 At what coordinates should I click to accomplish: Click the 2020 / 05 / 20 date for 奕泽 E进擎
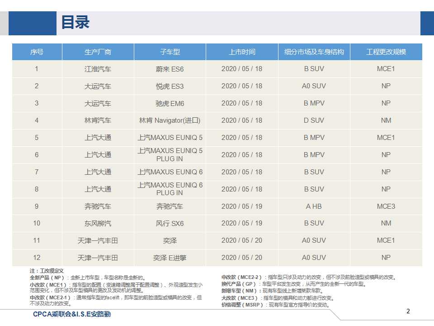click(x=241, y=258)
